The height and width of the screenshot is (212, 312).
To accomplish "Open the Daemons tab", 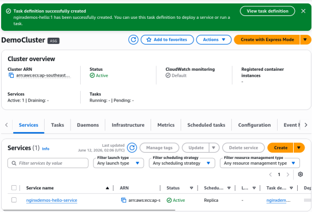I will 88,125.
